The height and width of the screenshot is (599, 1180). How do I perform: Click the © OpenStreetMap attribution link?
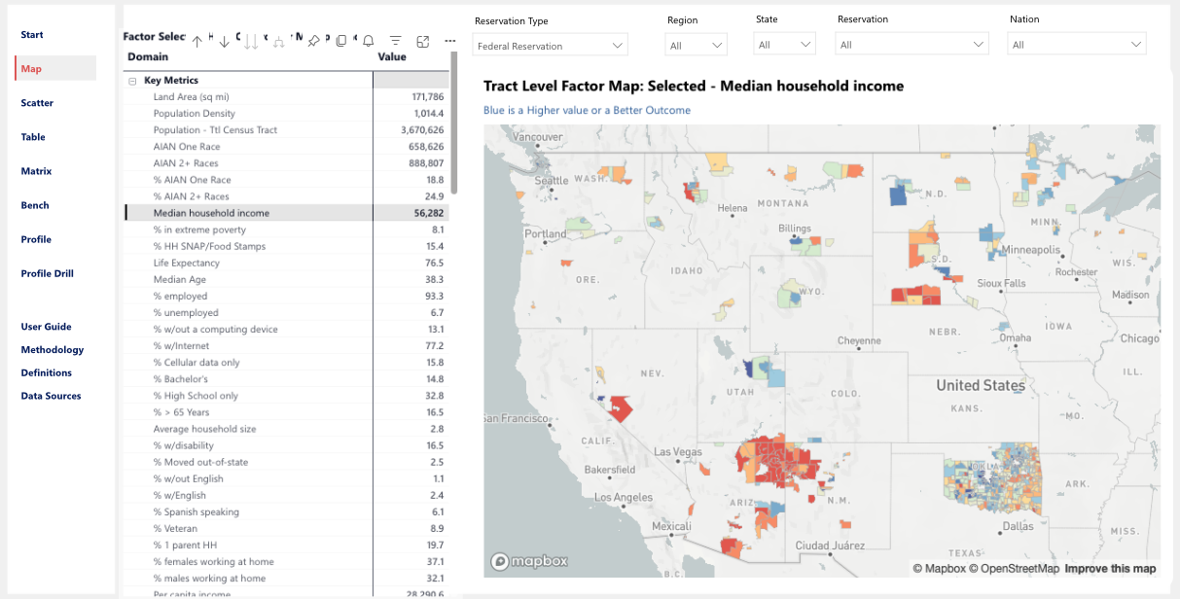[1014, 569]
